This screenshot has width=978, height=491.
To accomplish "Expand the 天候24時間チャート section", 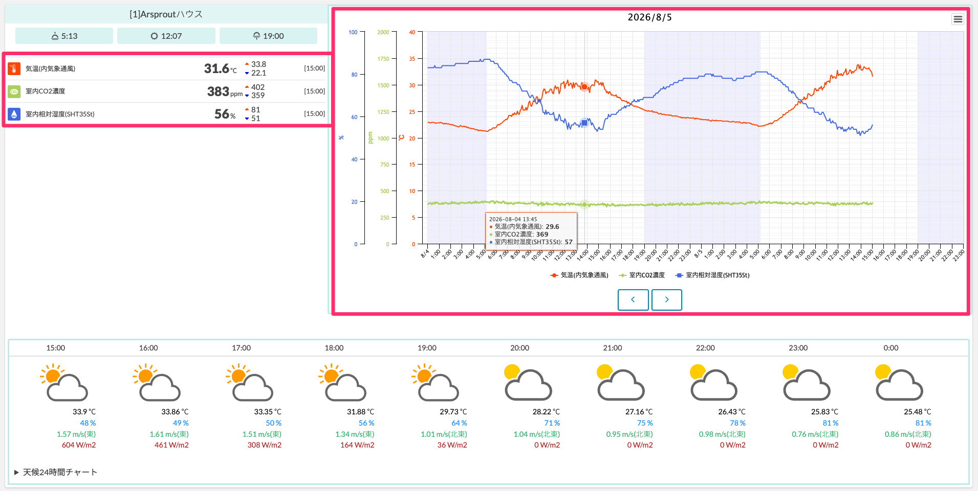I will click(56, 472).
